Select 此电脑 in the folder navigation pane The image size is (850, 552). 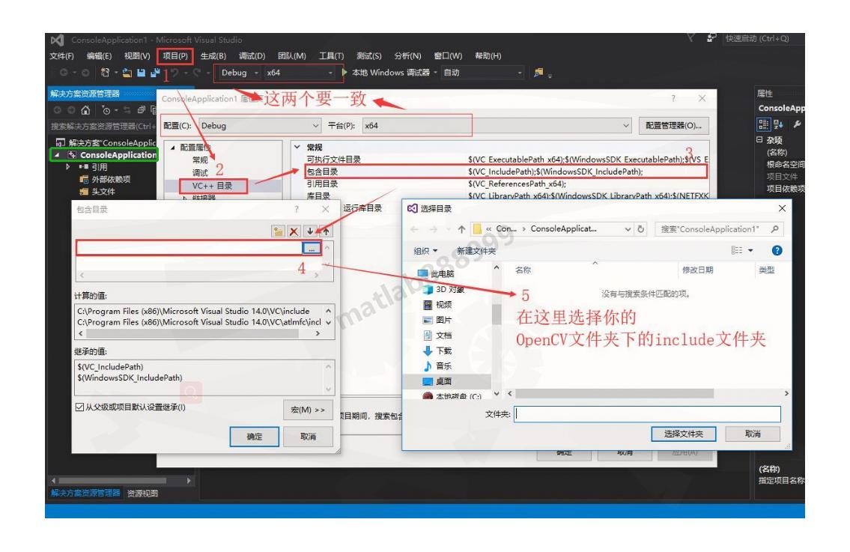coord(436,274)
